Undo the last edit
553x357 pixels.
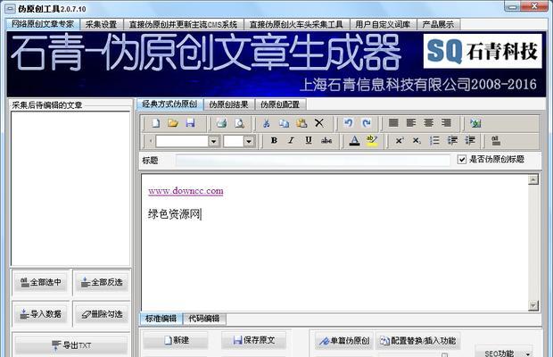349,123
